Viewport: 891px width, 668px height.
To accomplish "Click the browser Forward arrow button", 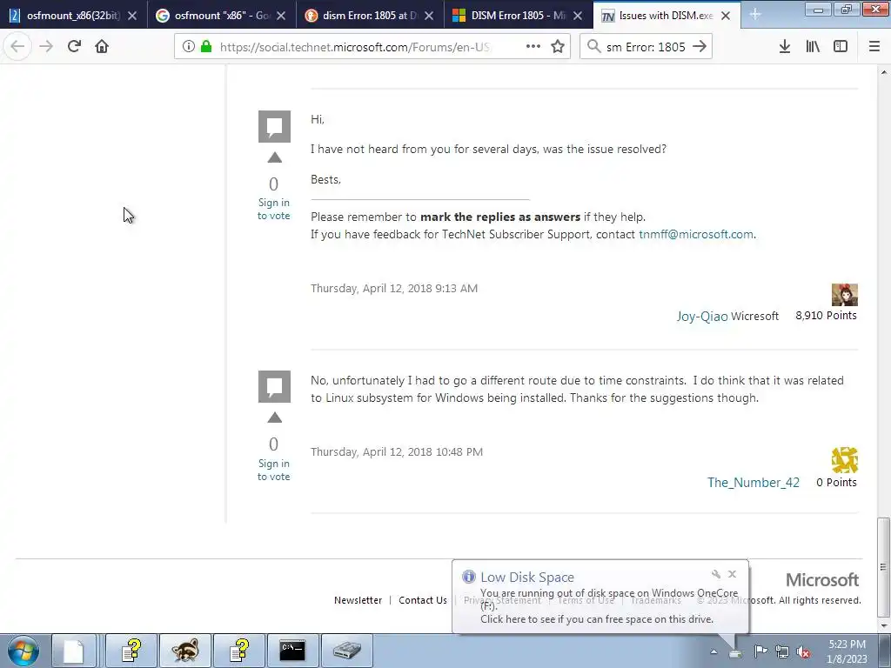I will click(46, 47).
